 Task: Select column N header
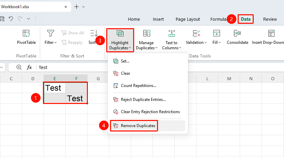pyautogui.click(x=251, y=78)
